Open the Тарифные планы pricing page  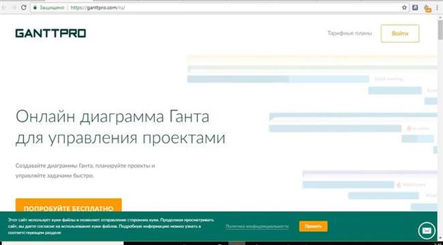click(350, 33)
